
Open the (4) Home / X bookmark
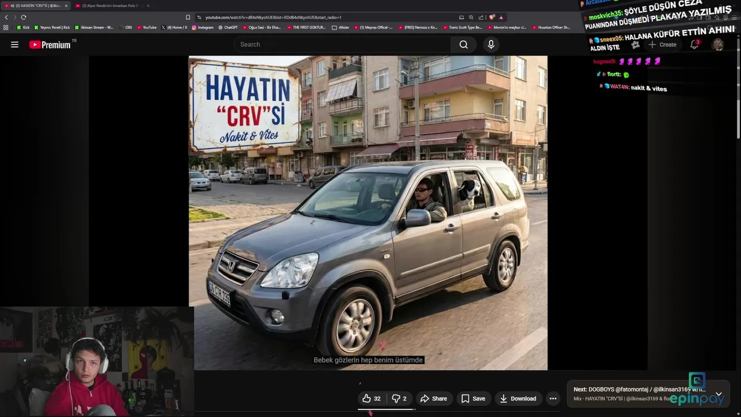point(174,27)
